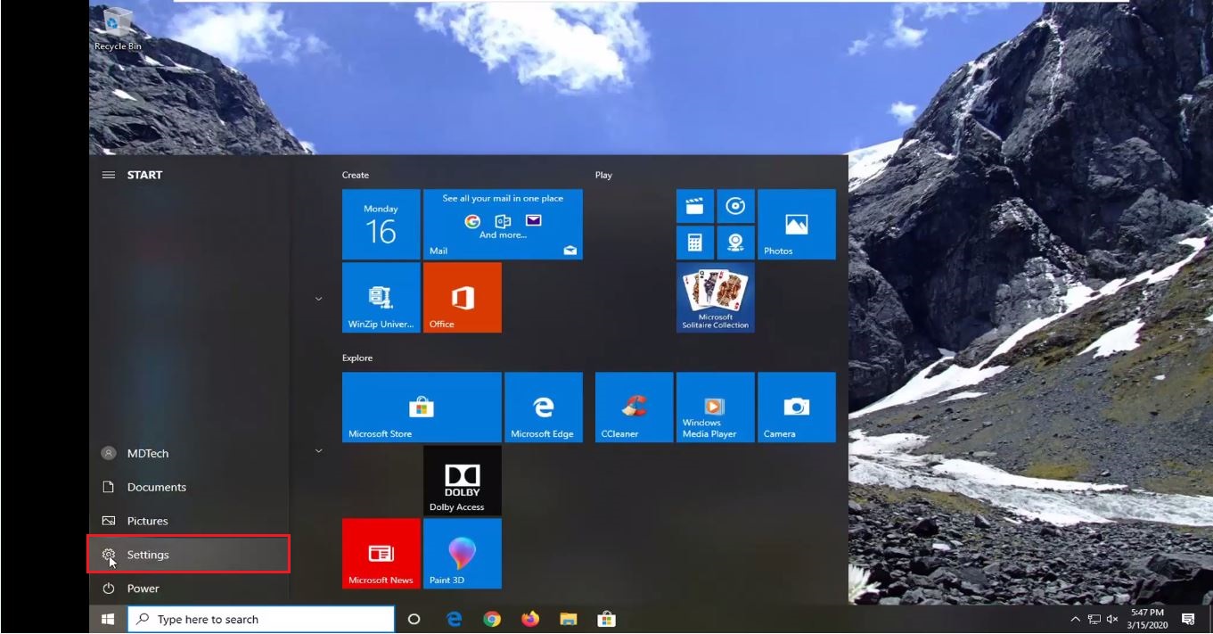Image resolution: width=1213 pixels, height=634 pixels.
Task: Launch Paint 3D tile
Action: click(x=462, y=554)
